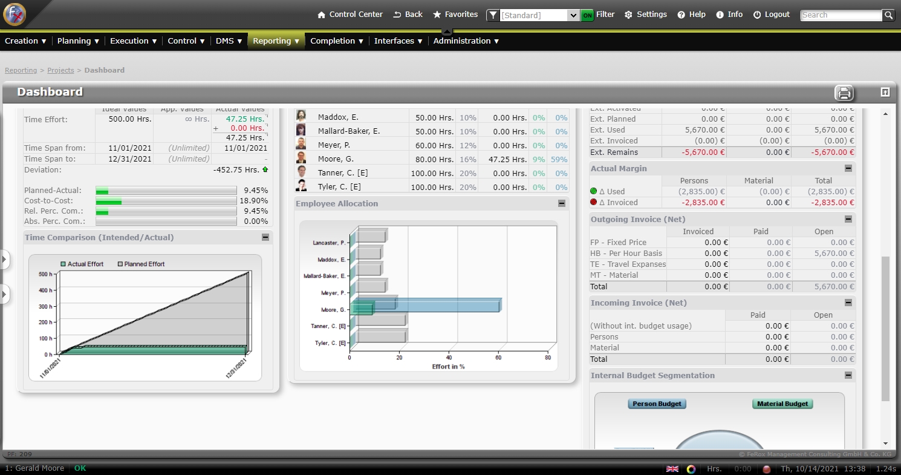Open the Control menu
The image size is (901, 475).
coord(186,41)
